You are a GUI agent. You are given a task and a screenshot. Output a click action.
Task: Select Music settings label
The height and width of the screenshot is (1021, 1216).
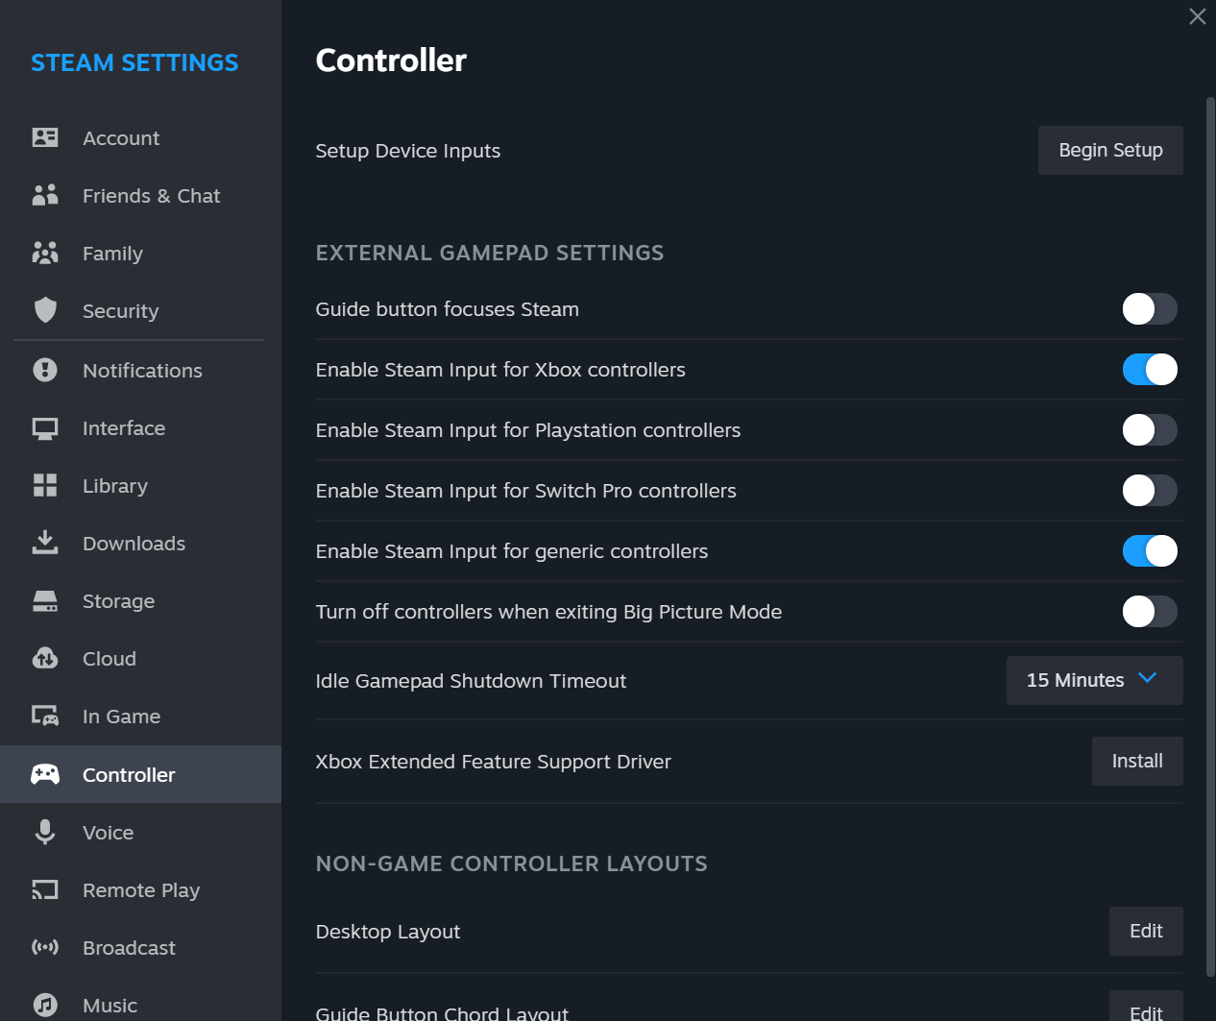click(x=109, y=1006)
